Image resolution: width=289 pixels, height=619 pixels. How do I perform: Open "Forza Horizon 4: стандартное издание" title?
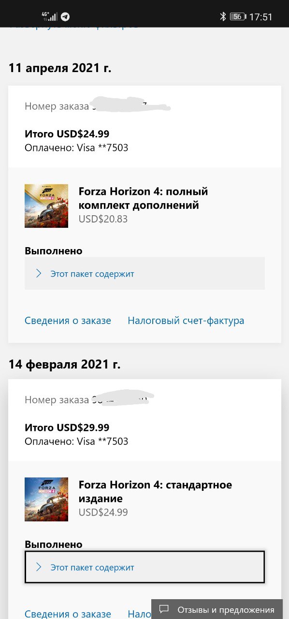pos(155,492)
